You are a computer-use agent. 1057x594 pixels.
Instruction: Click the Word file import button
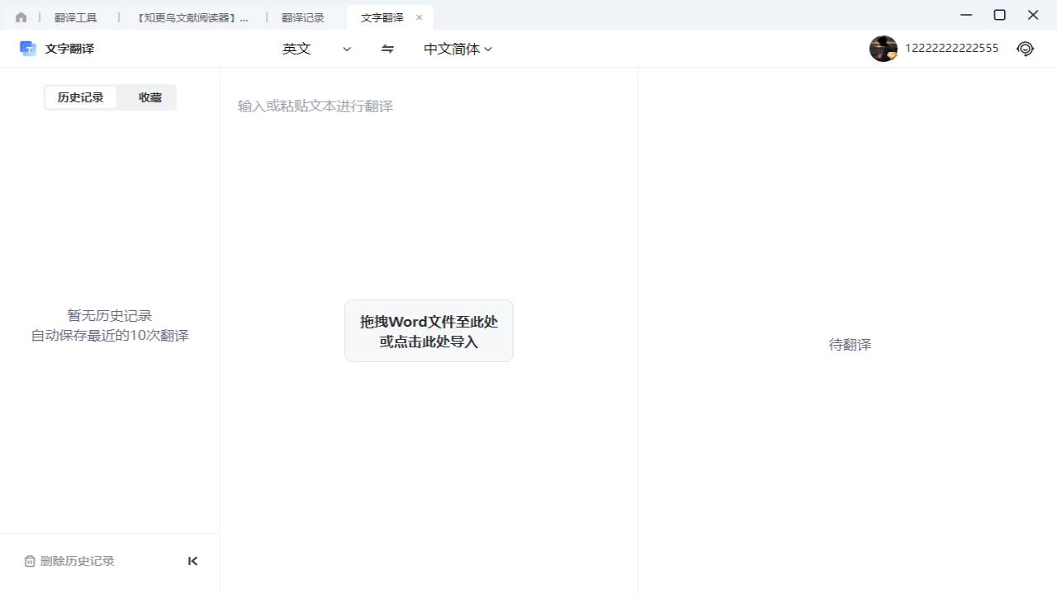tap(429, 331)
